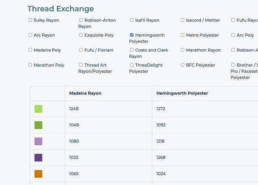Enable Metro Polyester thread brand
258x185 pixels.
click(x=183, y=35)
